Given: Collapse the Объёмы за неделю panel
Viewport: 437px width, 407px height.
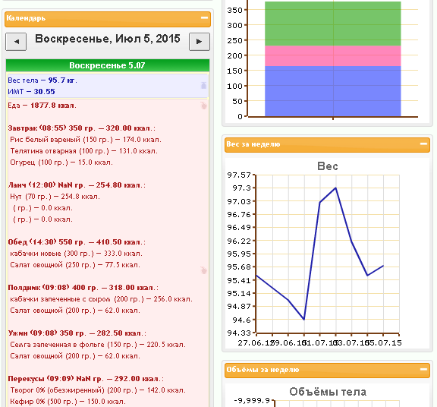Looking at the screenshot, I should click(423, 369).
